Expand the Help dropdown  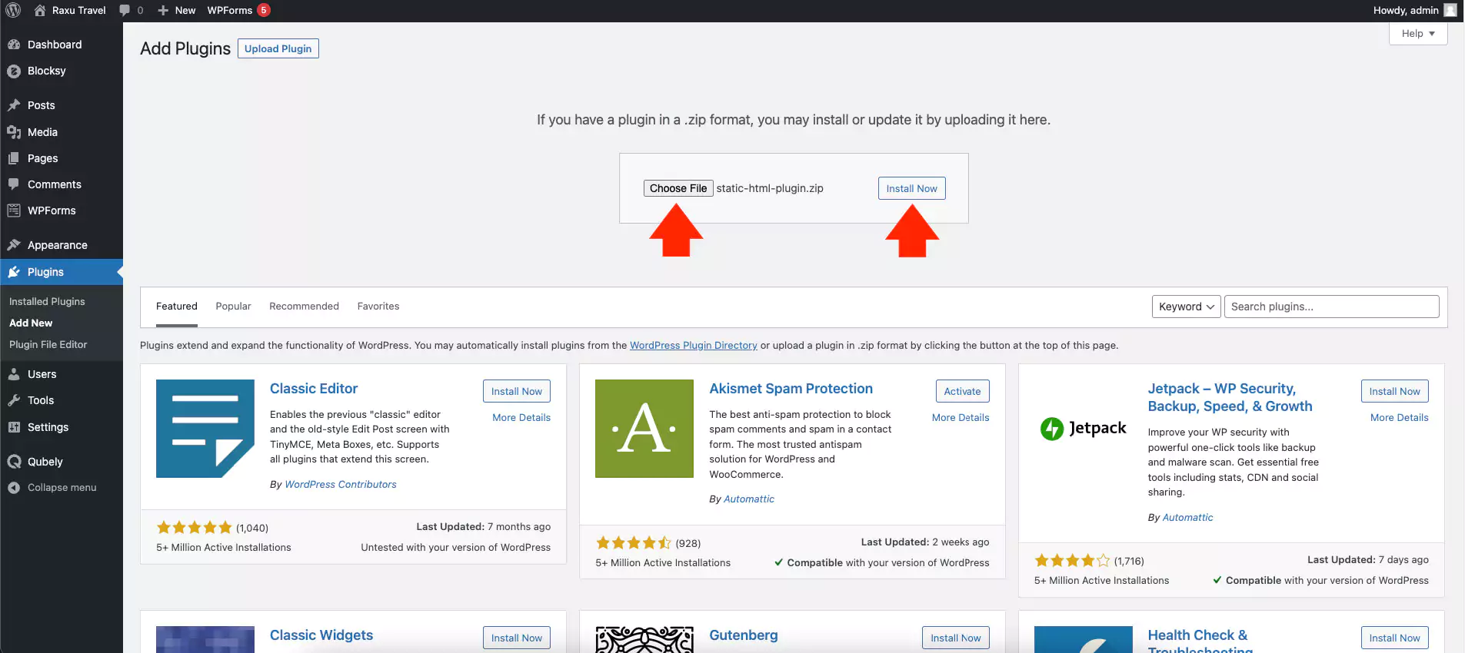(x=1418, y=34)
